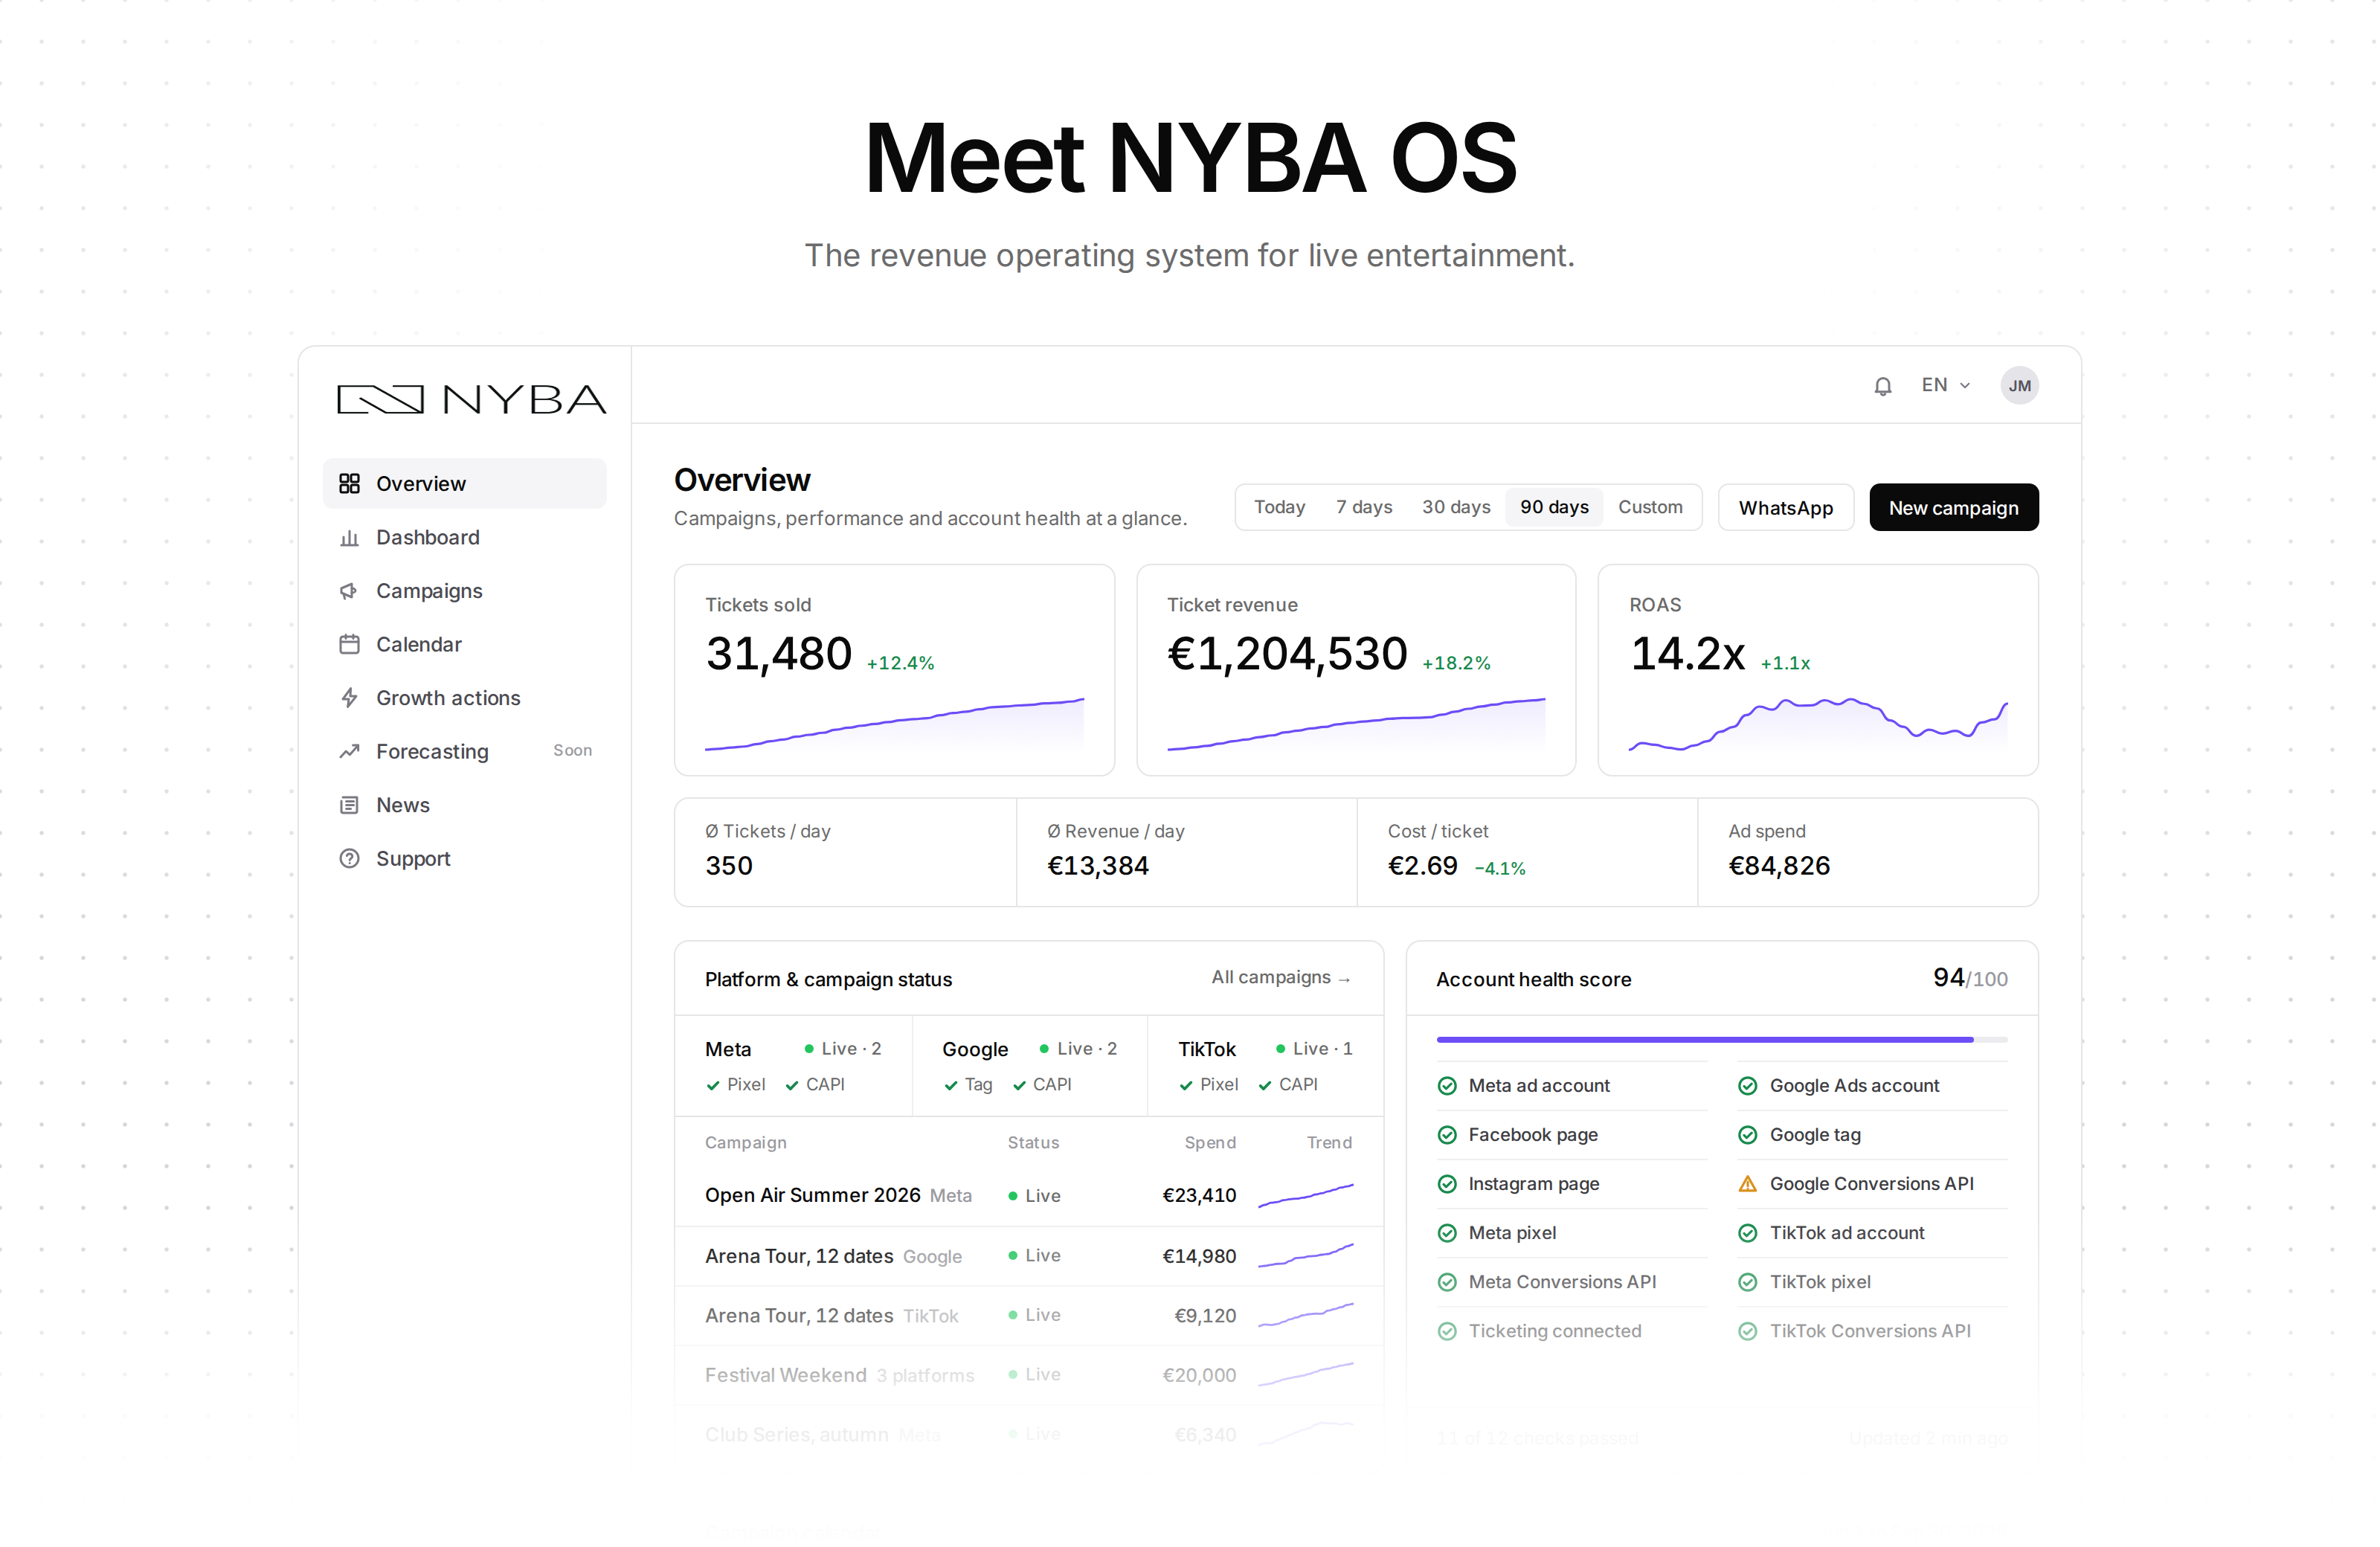The width and height of the screenshot is (2380, 1547).
Task: Click the Google Live · 2 status
Action: (1077, 1049)
